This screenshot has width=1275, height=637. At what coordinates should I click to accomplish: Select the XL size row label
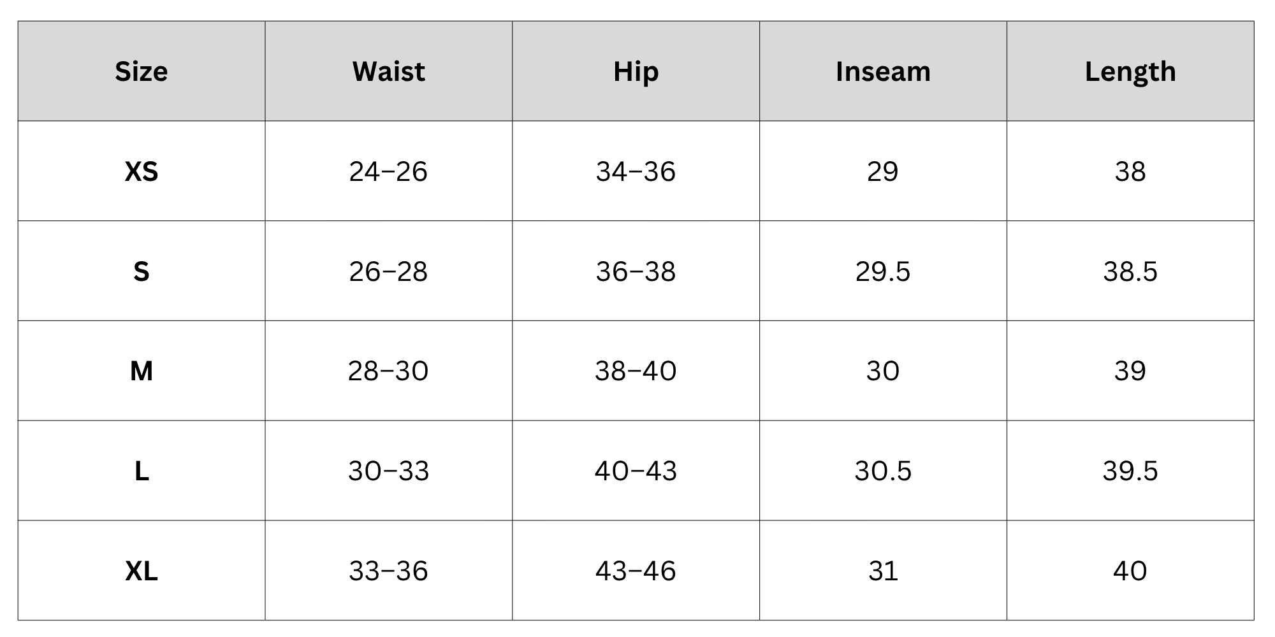[142, 571]
